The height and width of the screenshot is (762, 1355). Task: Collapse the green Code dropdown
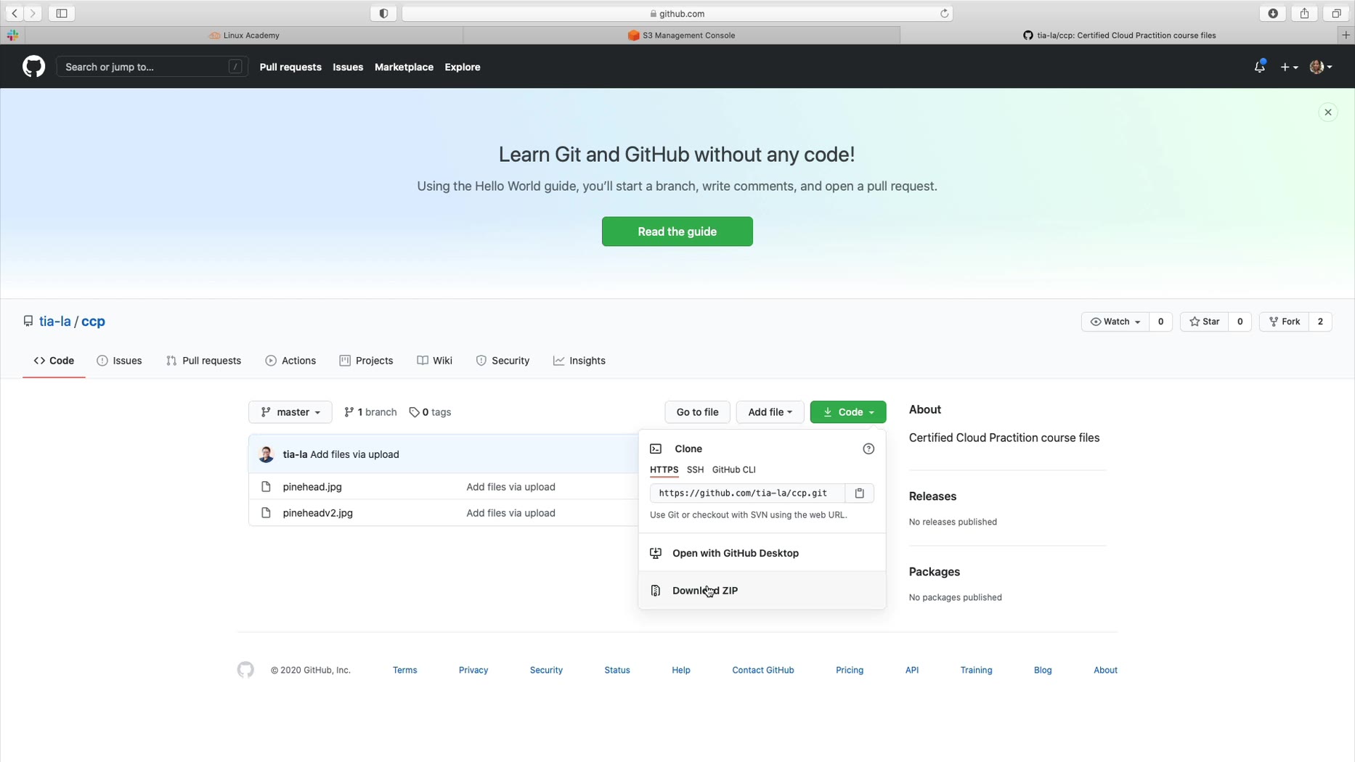848,412
